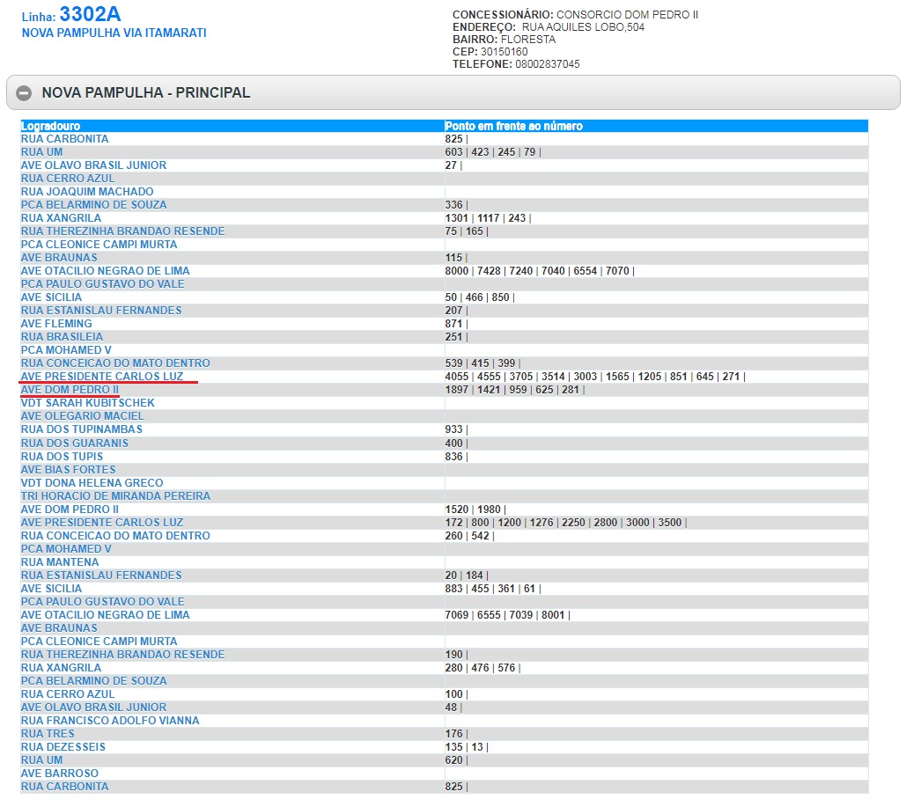Select stop numbers '50 | 466 | 850'
906x807 pixels.
480,297
